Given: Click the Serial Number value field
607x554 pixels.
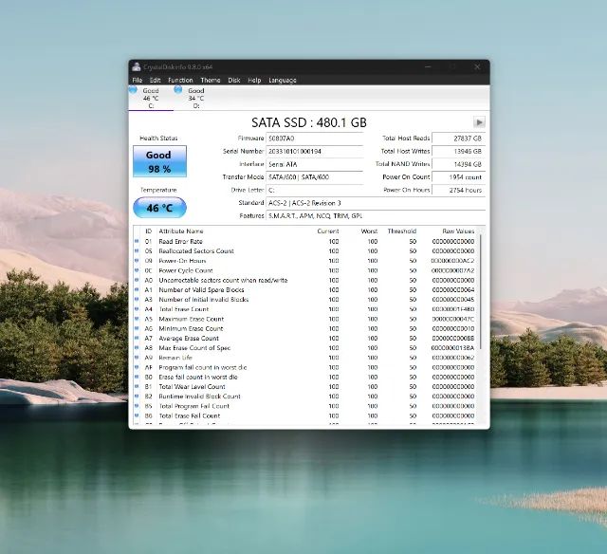Looking at the screenshot, I should point(314,151).
